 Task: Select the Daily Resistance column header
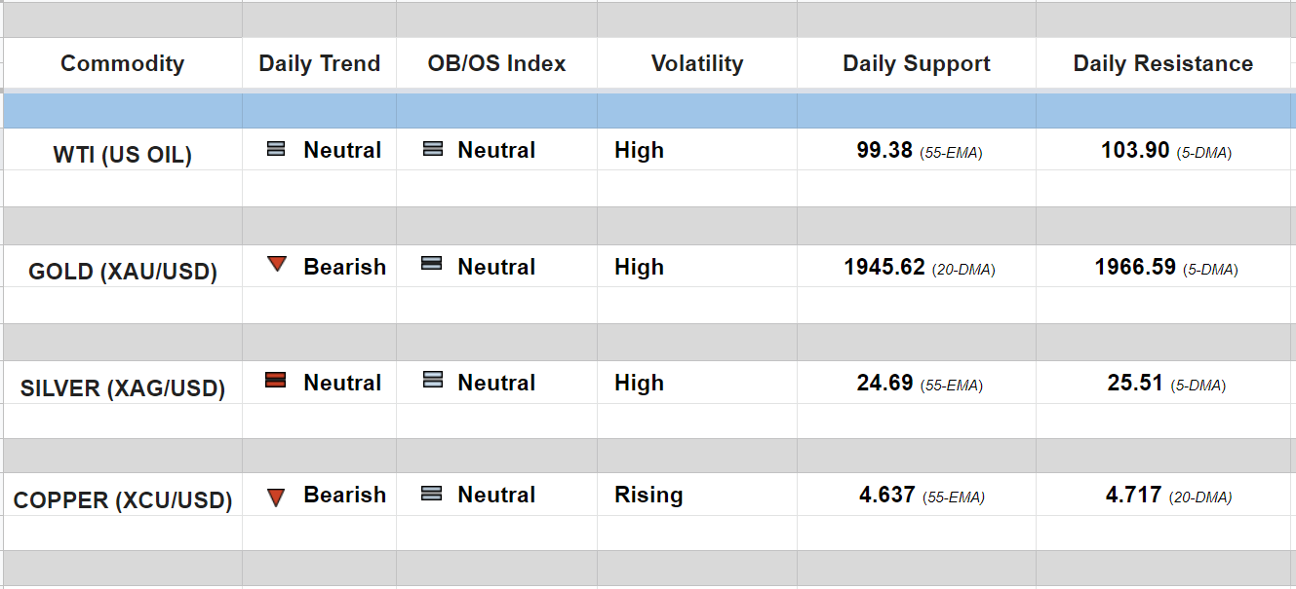(x=1162, y=64)
